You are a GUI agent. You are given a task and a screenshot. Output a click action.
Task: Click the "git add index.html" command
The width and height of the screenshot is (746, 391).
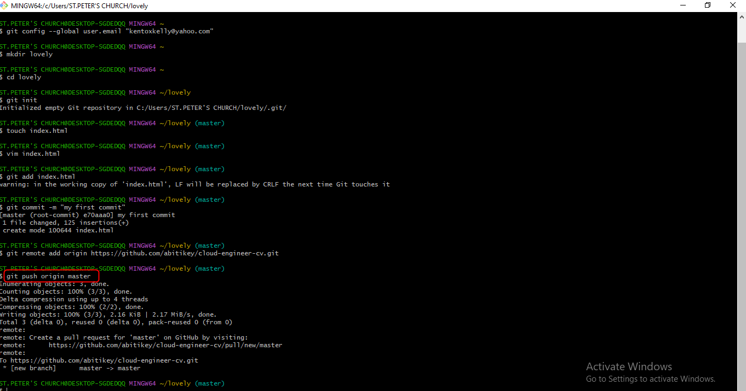(41, 177)
